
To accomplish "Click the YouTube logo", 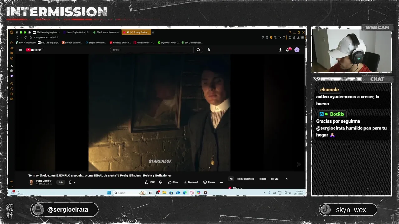I will 33,50.
